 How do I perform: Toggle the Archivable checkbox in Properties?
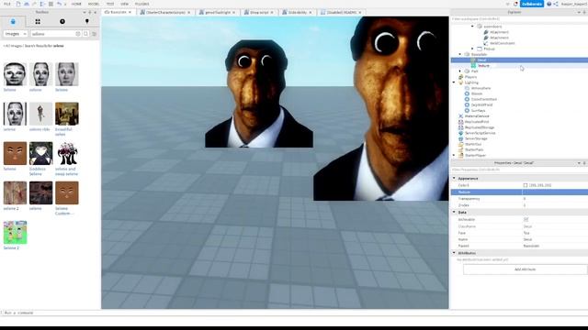coord(526,219)
